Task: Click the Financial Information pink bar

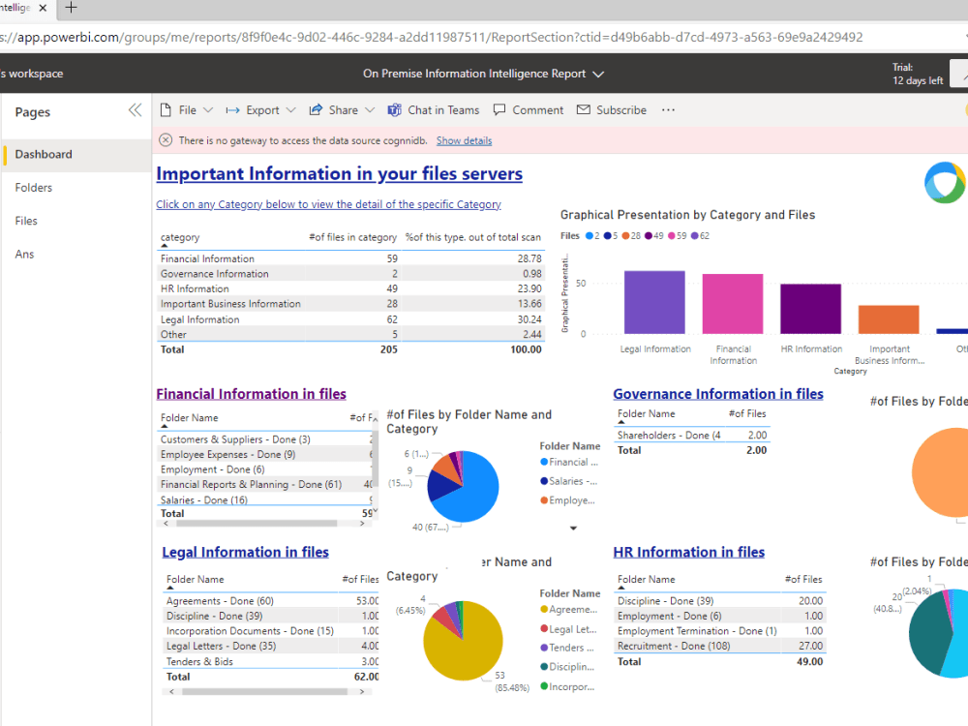Action: coord(733,304)
